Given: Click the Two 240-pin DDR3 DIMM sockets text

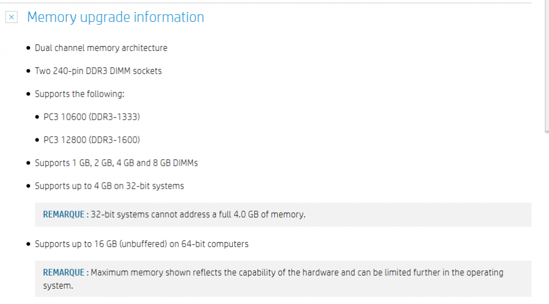Looking at the screenshot, I should (x=98, y=71).
